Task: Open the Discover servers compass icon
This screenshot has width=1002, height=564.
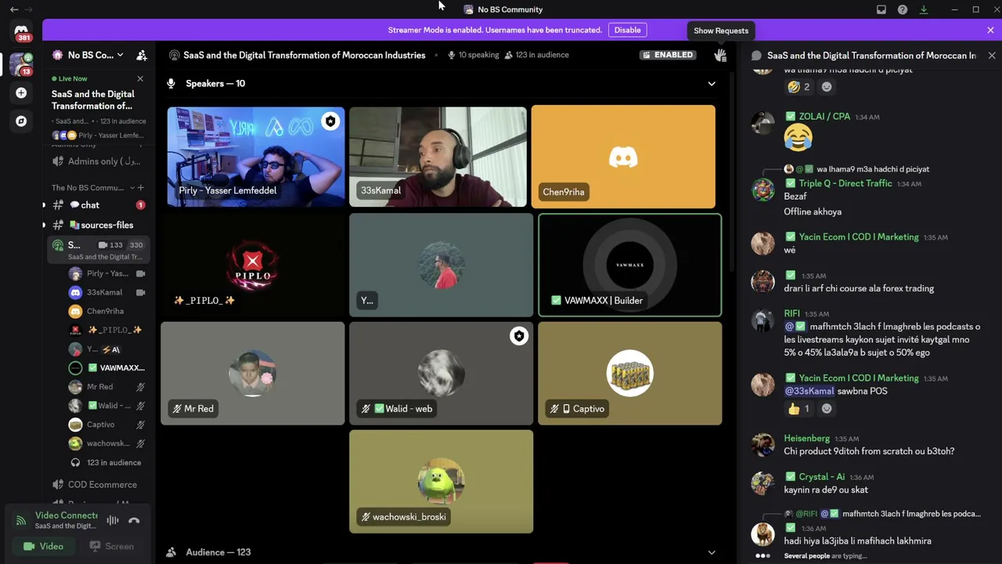Action: (x=21, y=121)
